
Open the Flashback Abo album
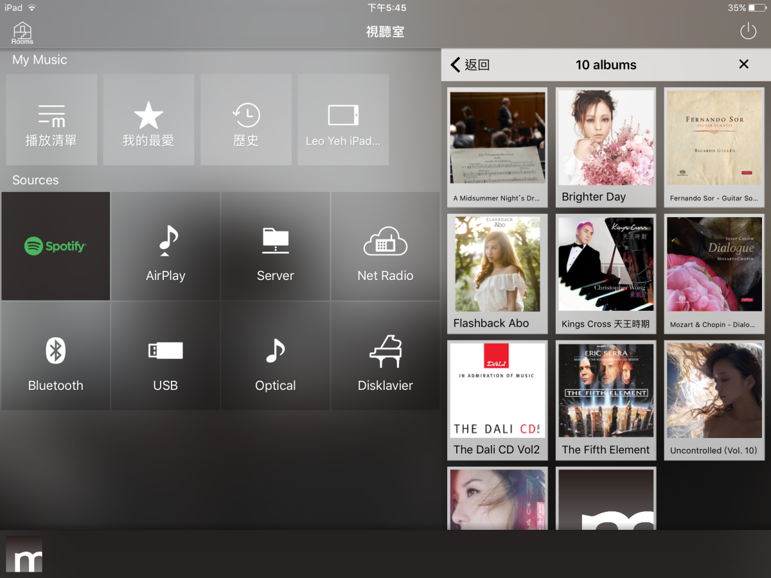(497, 274)
